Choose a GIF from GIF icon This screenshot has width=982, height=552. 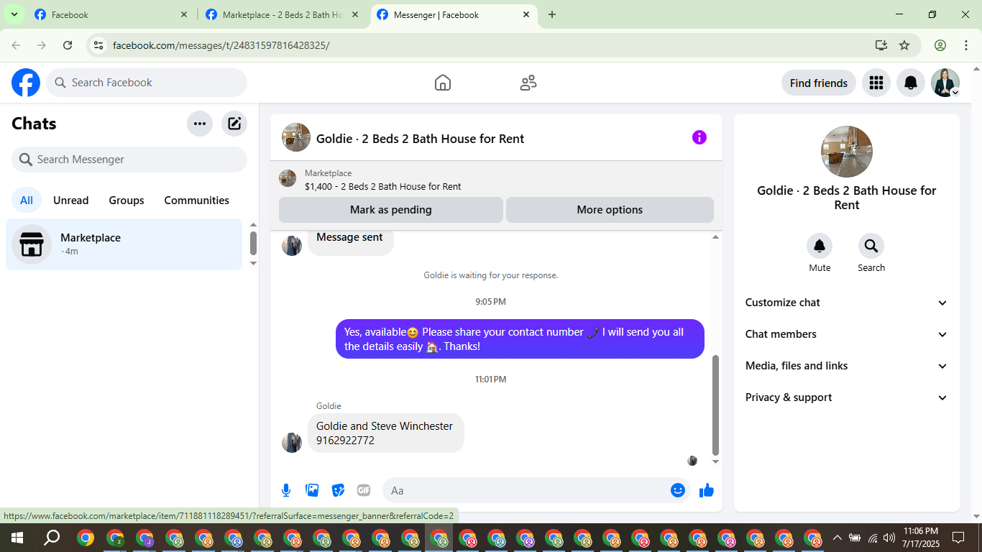[364, 490]
